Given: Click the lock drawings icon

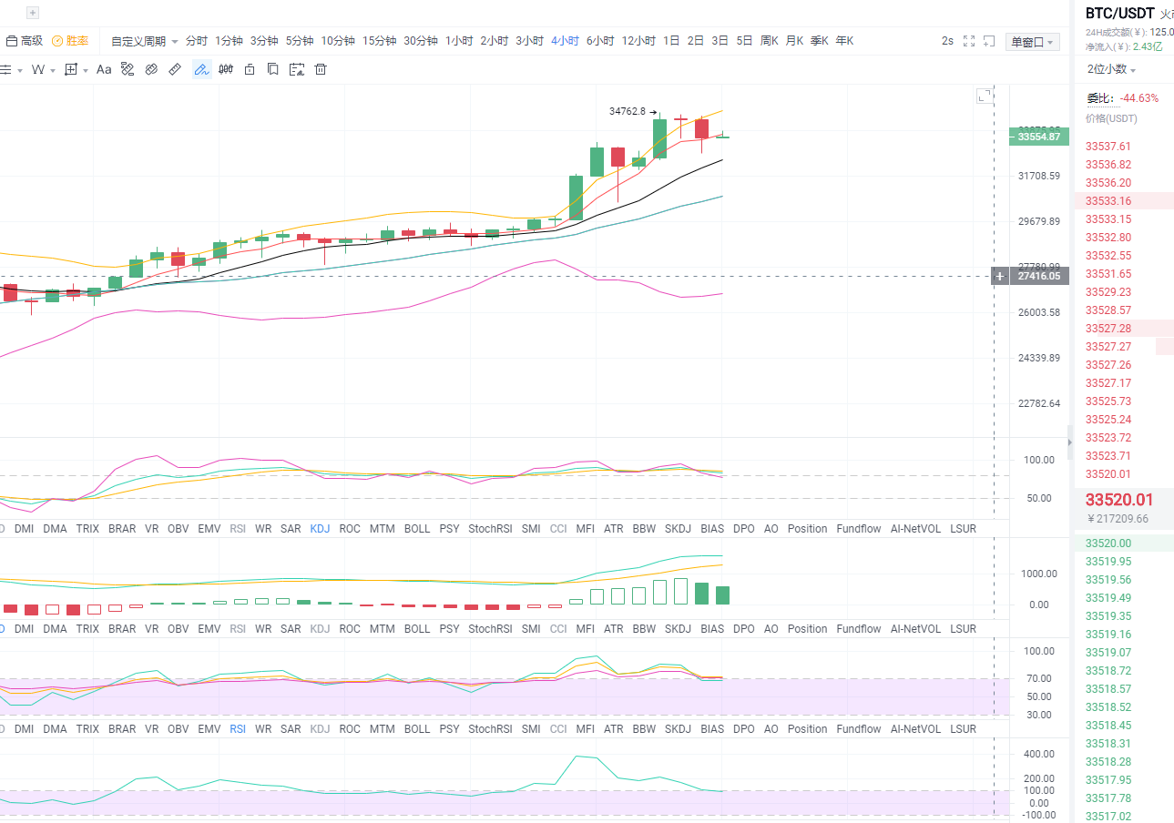Looking at the screenshot, I should 250,68.
